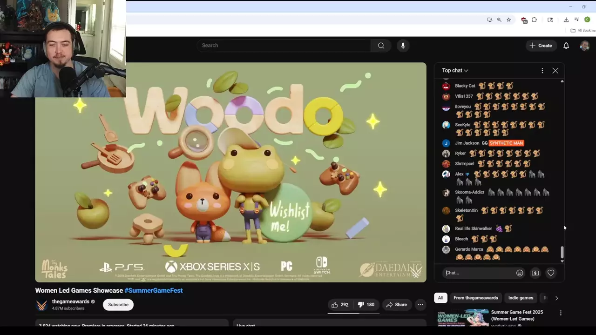
Task: Click Skooma-Addict chat username
Action: tap(469, 192)
